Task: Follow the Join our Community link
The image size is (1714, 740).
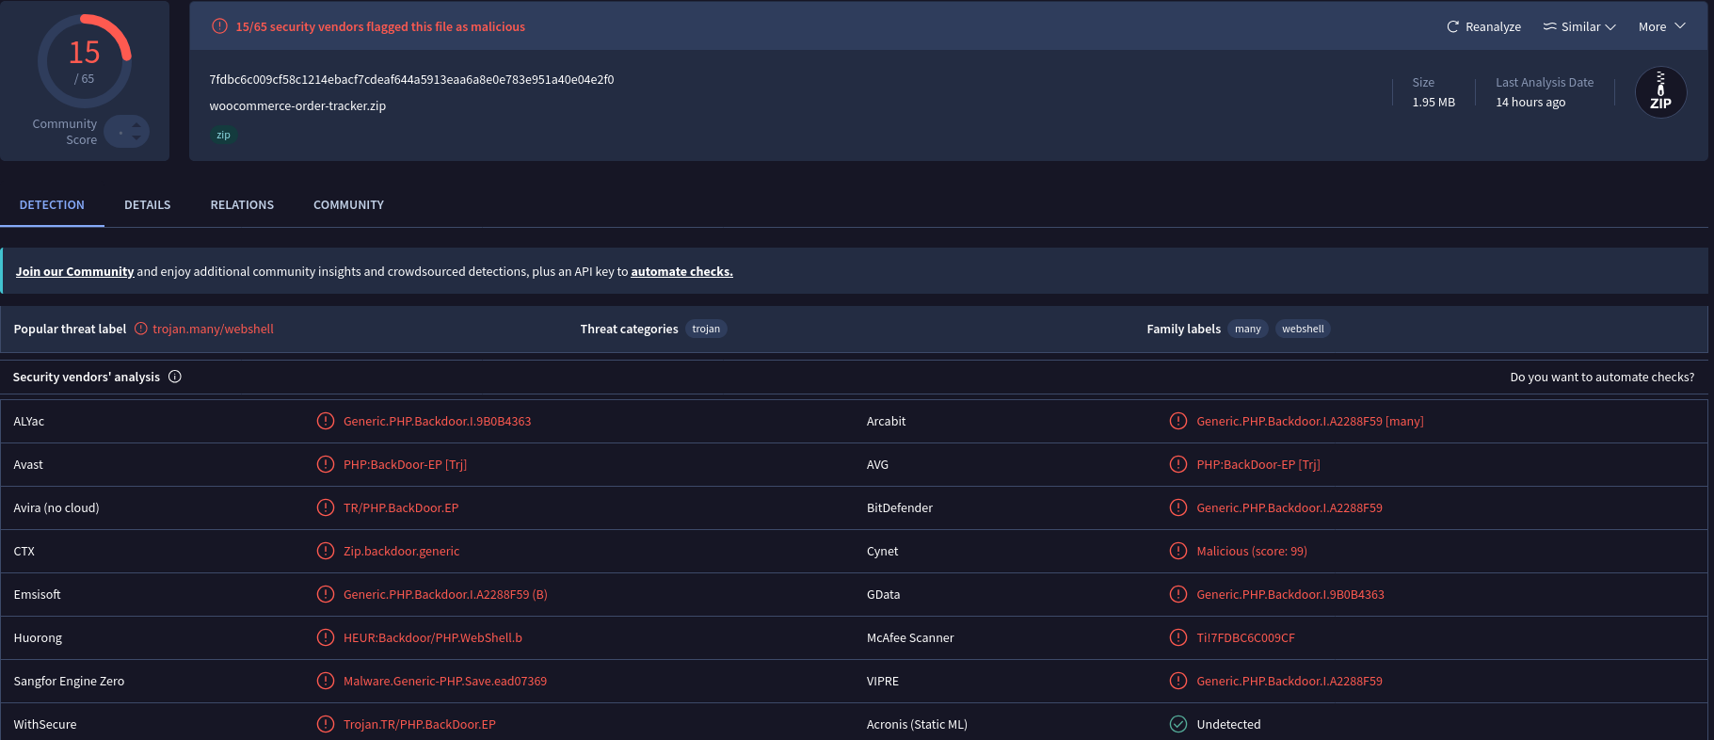Action: click(x=74, y=271)
